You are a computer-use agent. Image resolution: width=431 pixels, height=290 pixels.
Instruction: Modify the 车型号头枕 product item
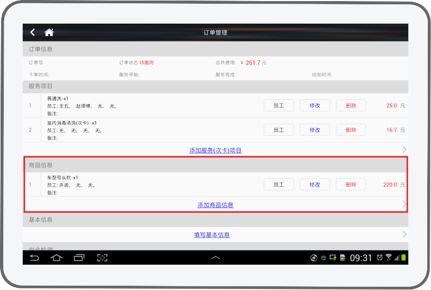click(x=315, y=184)
